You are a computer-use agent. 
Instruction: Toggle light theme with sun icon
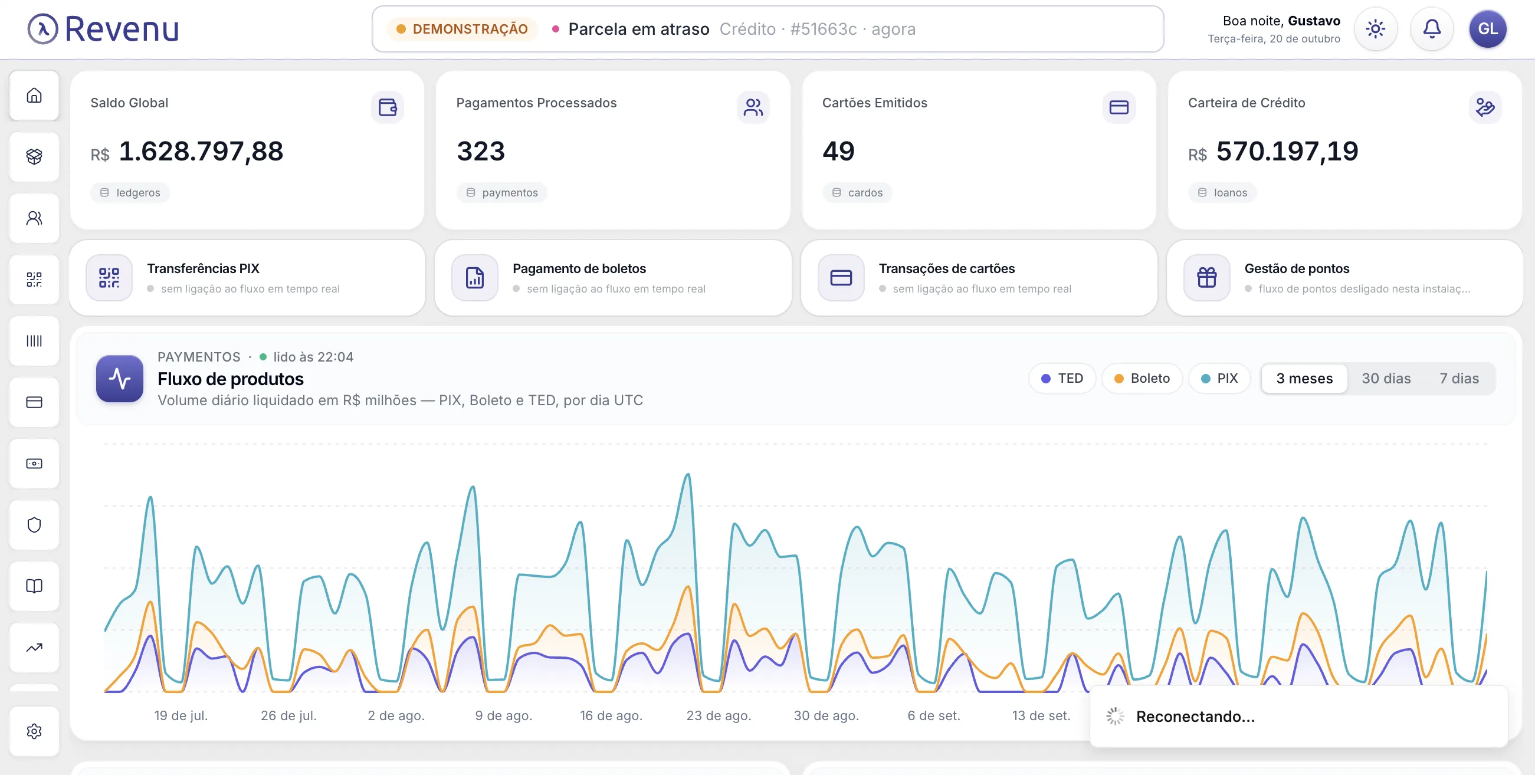click(1375, 28)
